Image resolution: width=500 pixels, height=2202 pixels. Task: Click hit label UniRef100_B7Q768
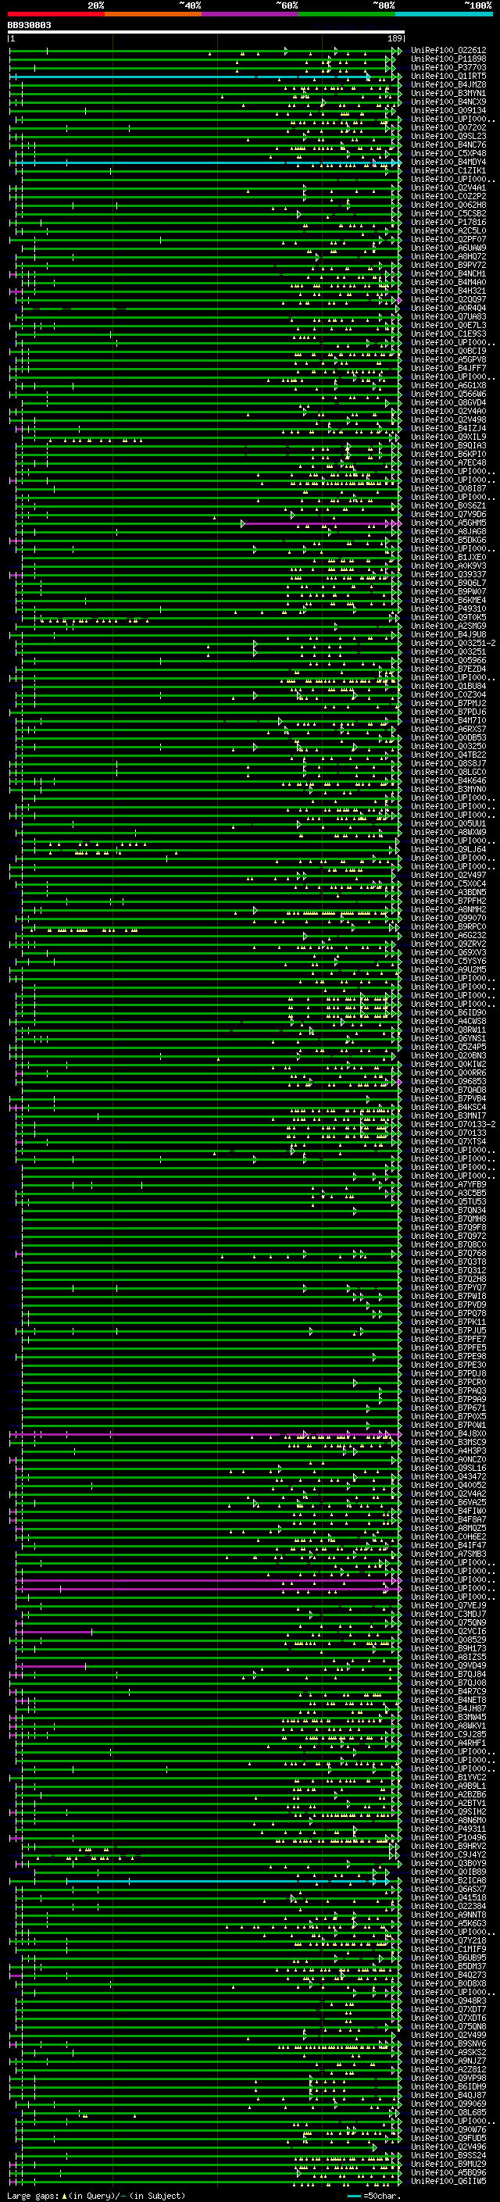tap(448, 1253)
